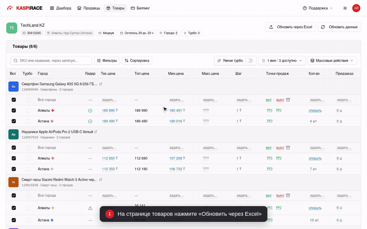The width and height of the screenshot is (367, 229).
Task: Click beige turbo bolt next to AirPods Астана
Action: [x=52, y=169]
